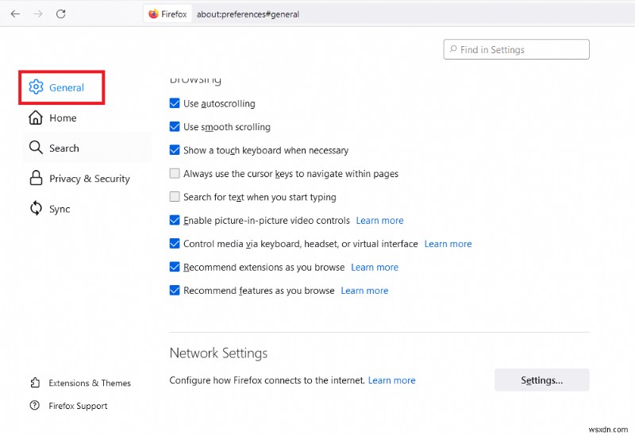Switch to the Home settings category
635x436 pixels.
(63, 118)
